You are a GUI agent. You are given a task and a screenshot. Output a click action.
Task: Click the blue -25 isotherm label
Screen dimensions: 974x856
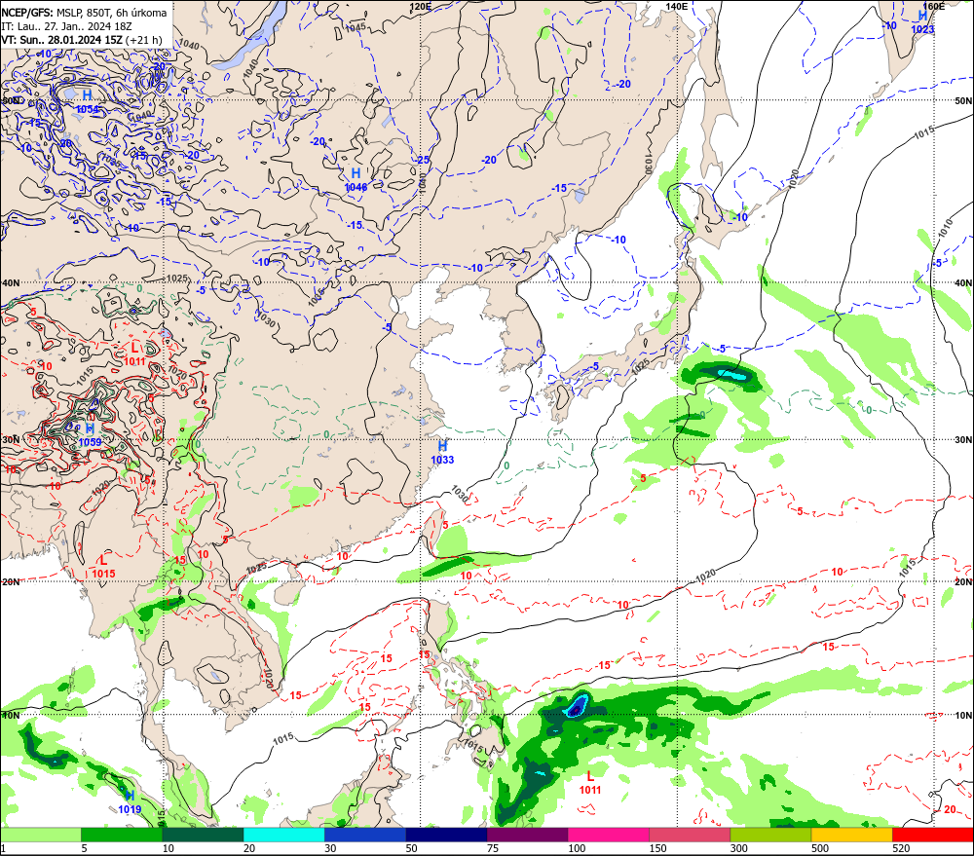coord(423,161)
